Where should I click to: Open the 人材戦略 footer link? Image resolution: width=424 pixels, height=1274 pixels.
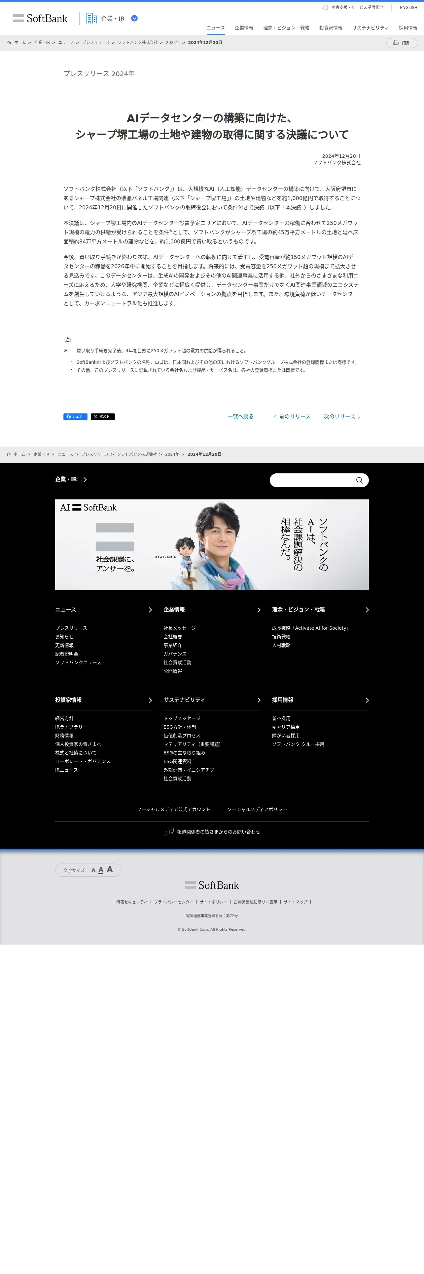[x=281, y=645]
